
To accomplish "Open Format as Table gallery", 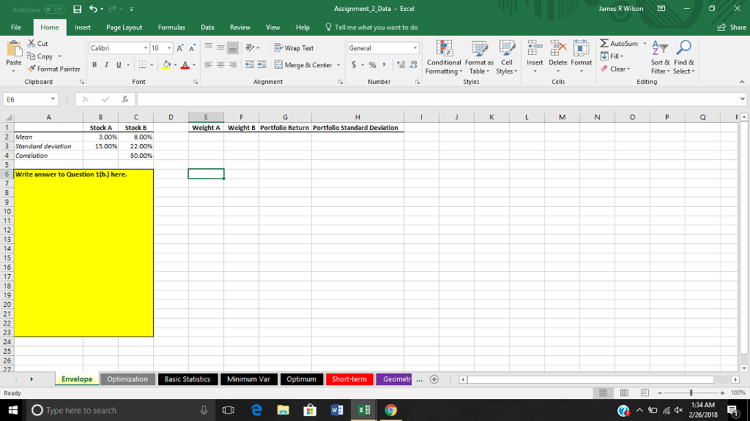I will (479, 57).
